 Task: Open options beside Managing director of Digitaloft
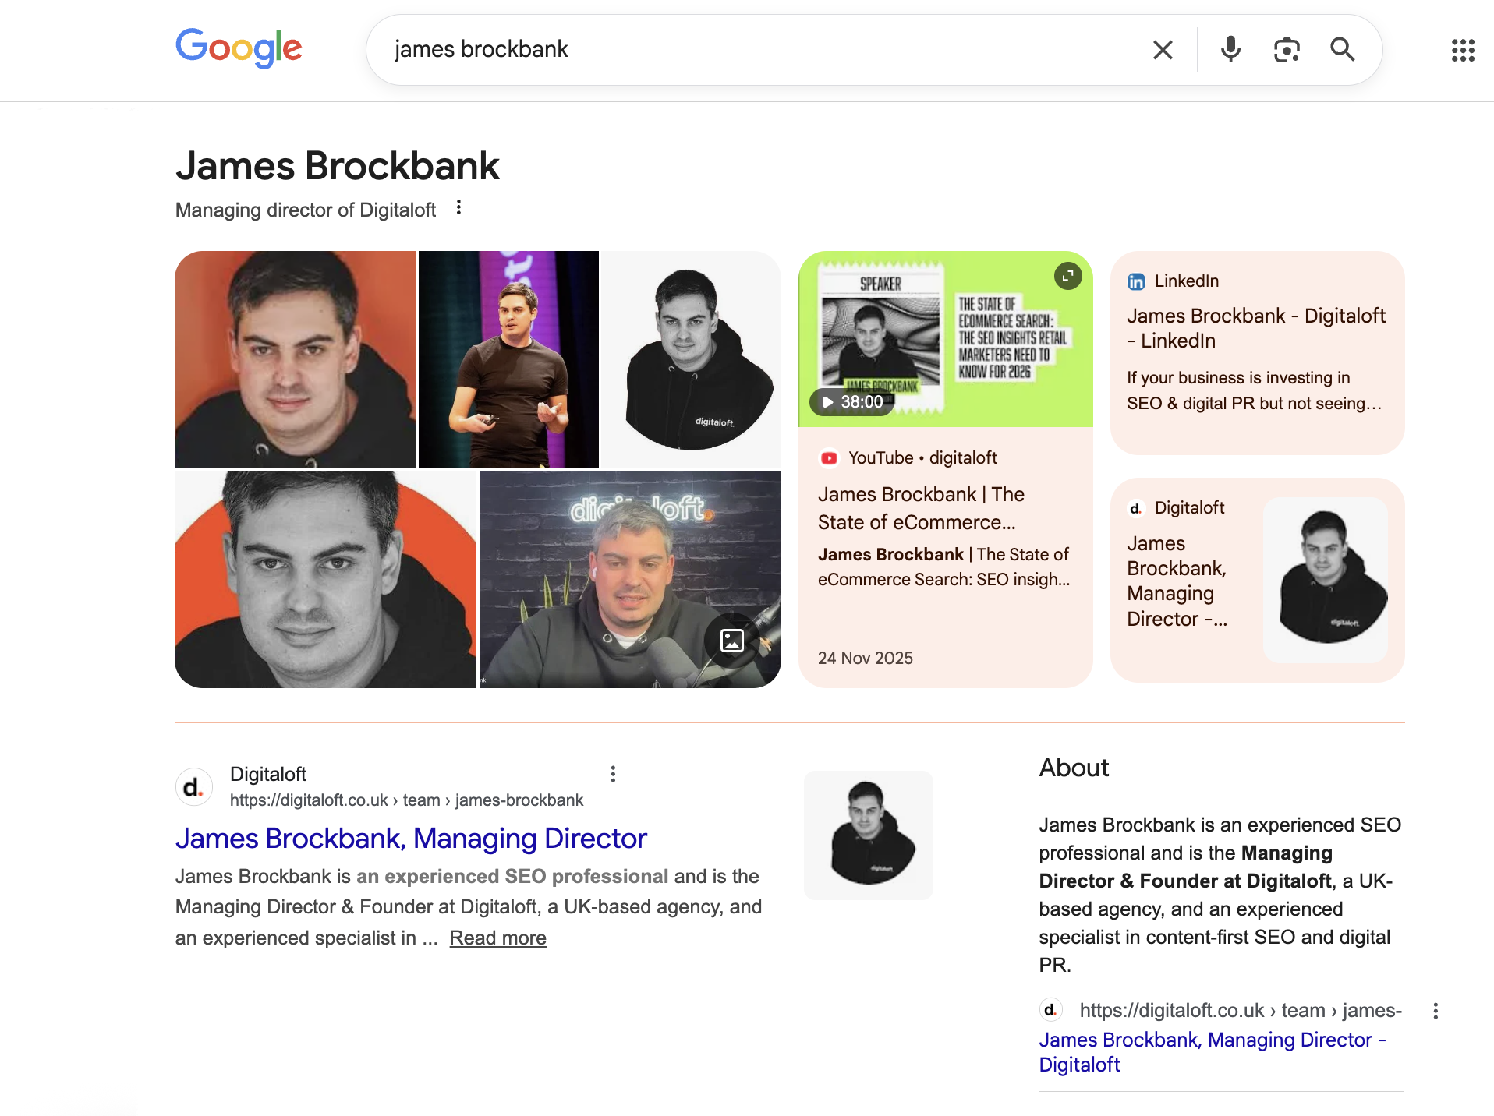coord(458,207)
